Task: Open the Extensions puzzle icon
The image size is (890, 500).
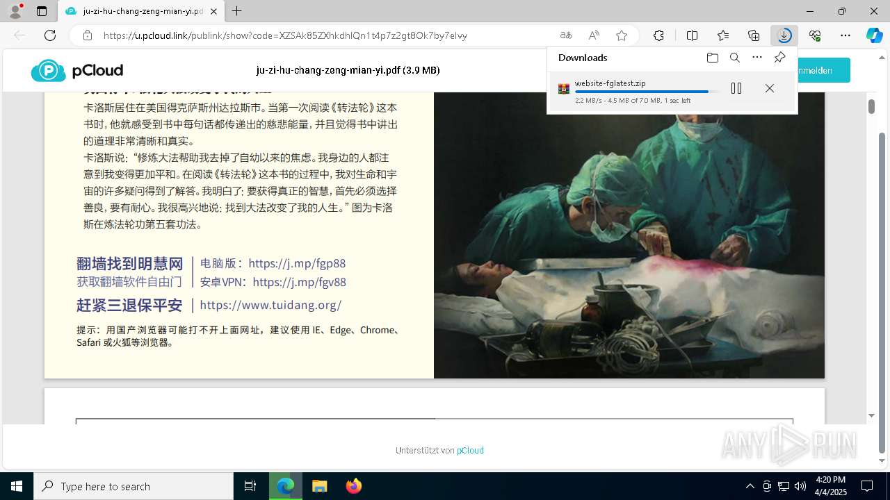Action: (658, 35)
